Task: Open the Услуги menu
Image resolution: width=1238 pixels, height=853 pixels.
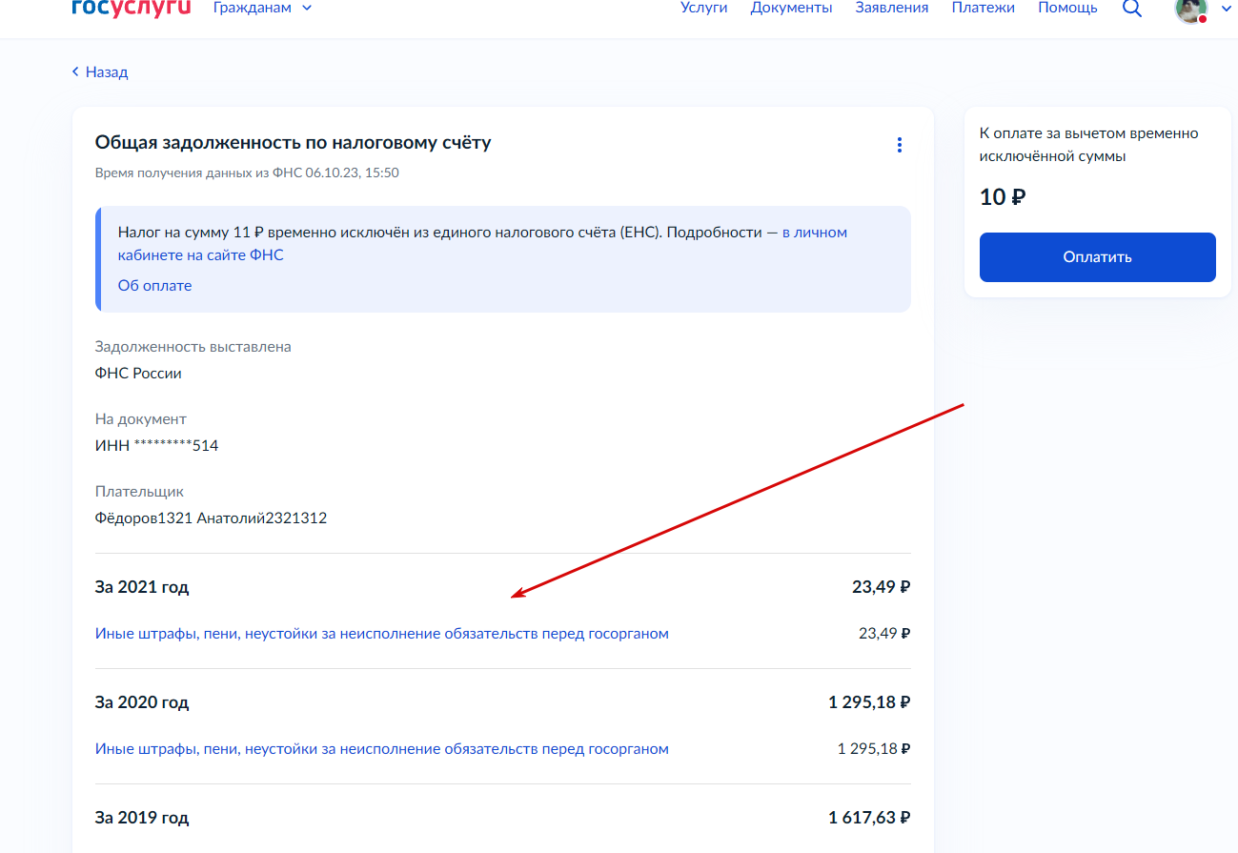Action: click(x=704, y=8)
